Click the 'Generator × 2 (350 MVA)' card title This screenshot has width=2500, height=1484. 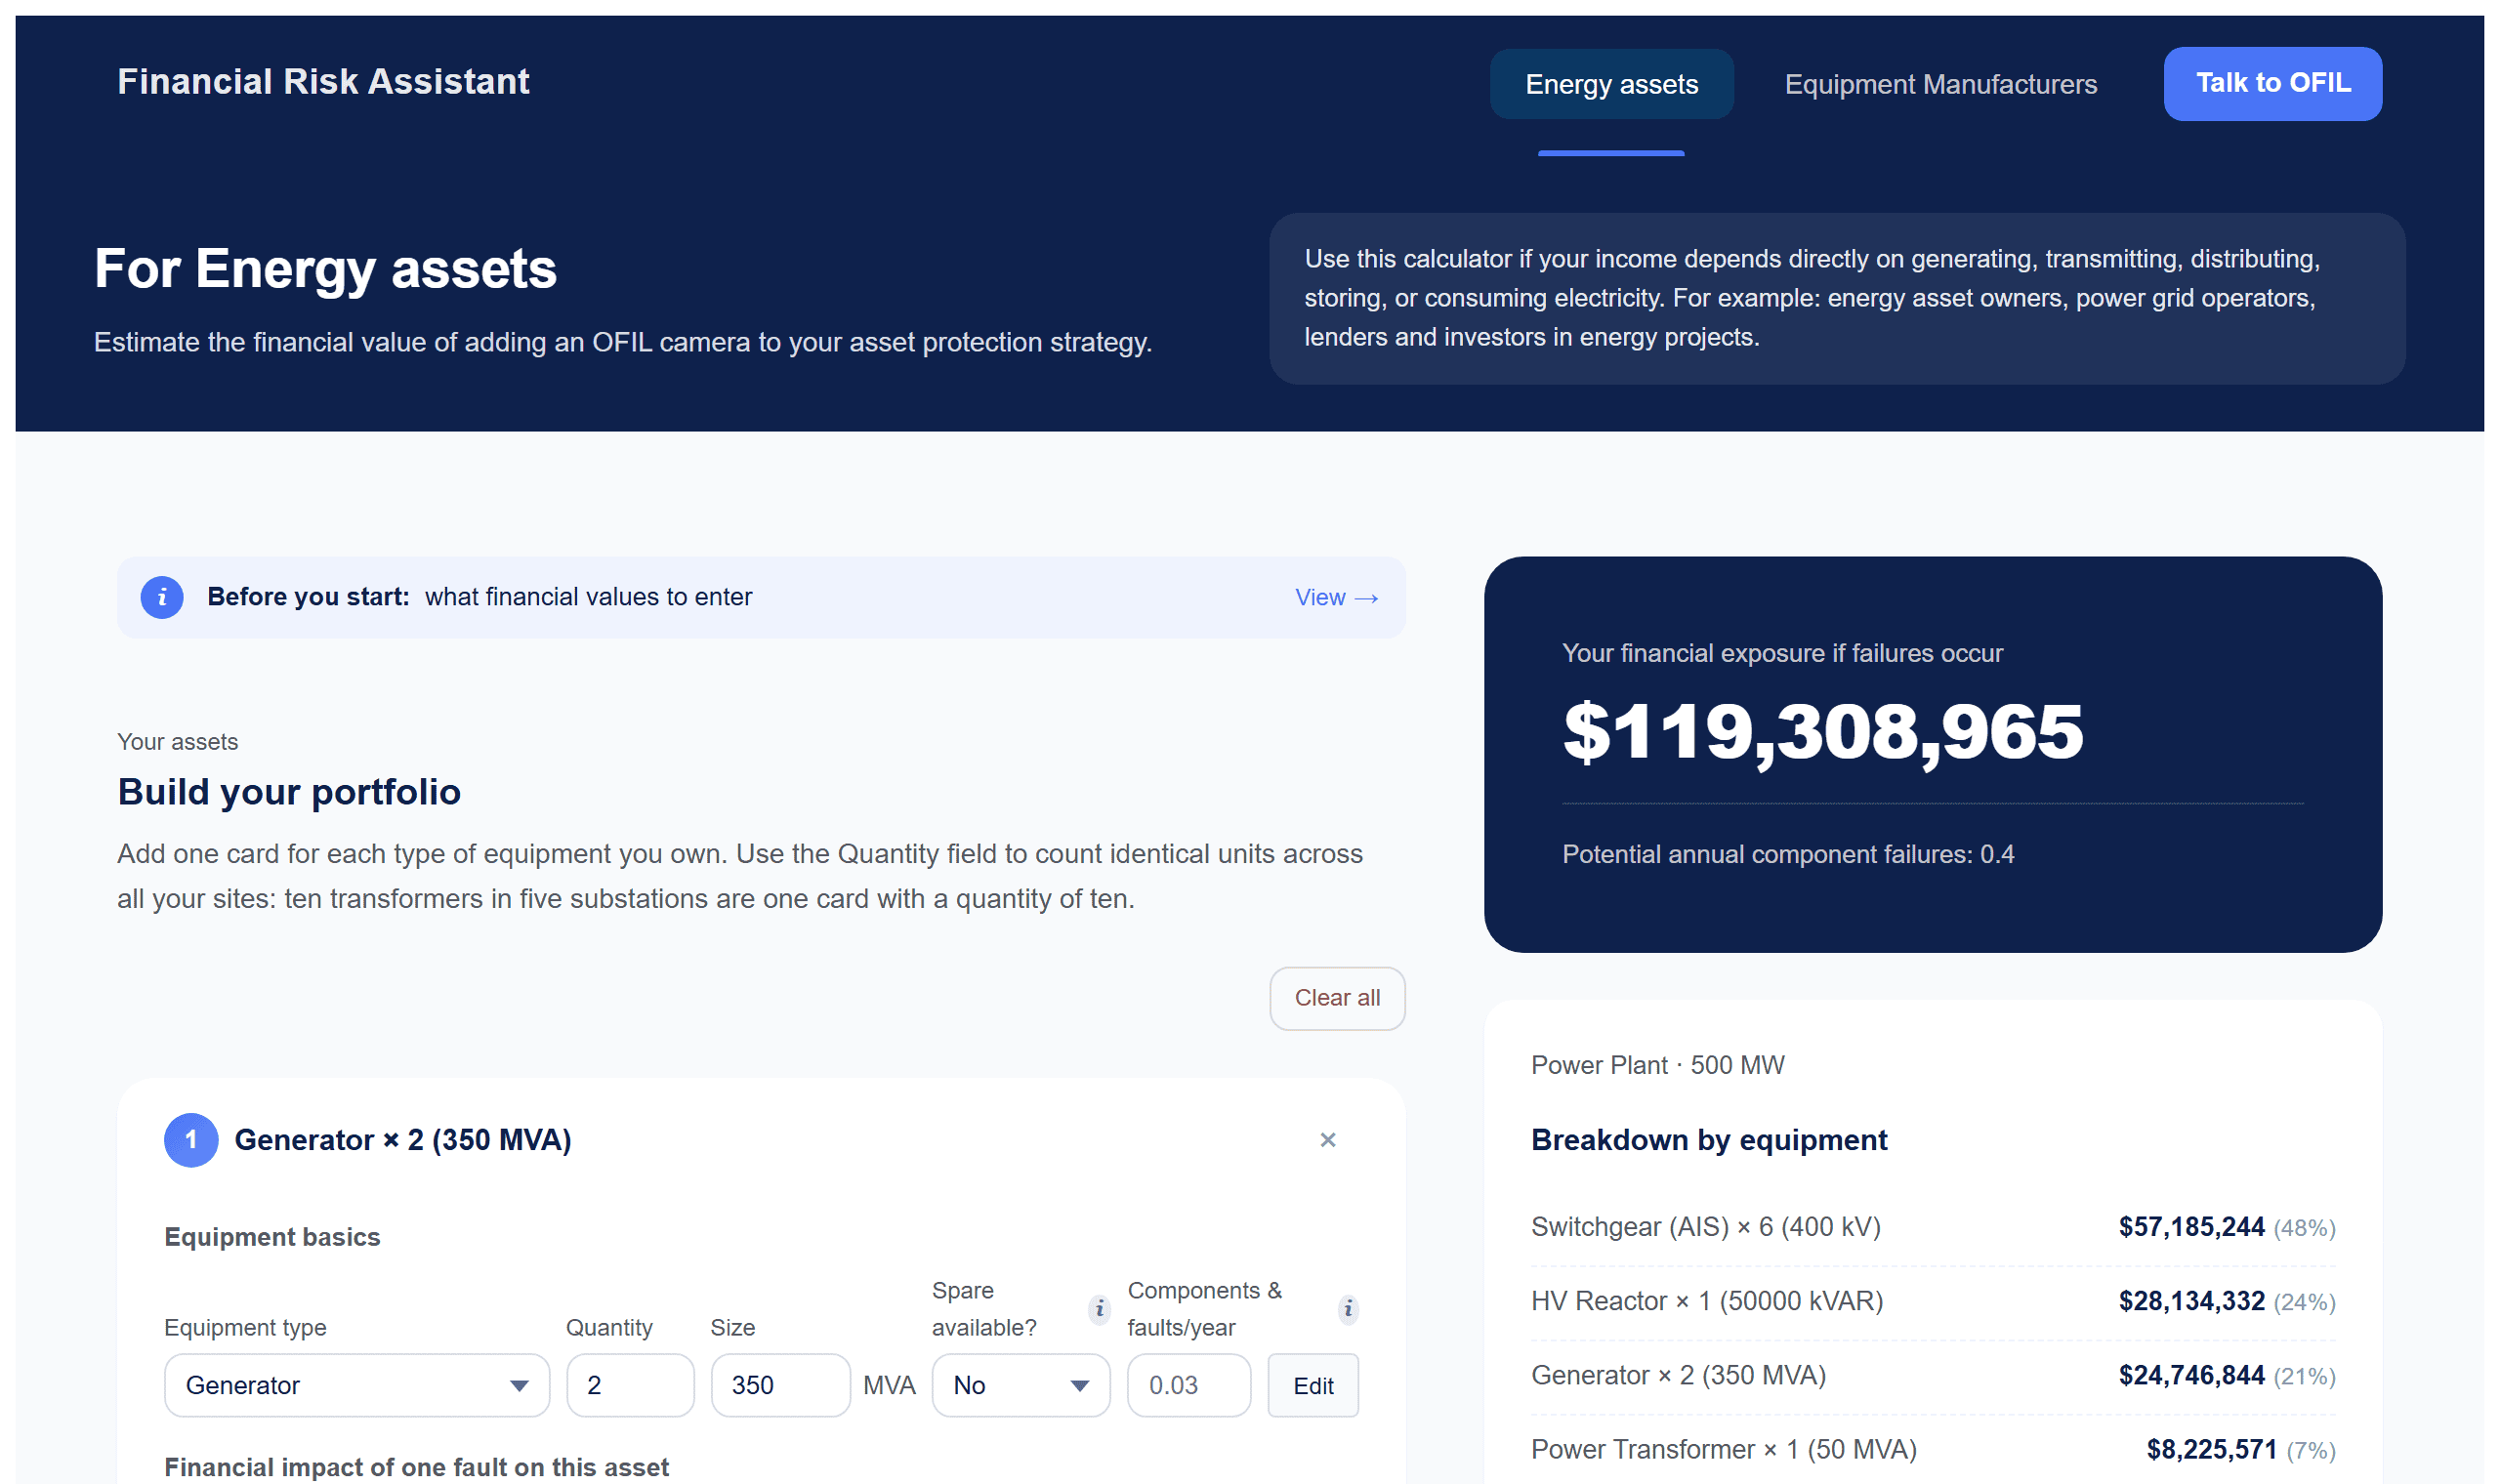click(403, 1140)
